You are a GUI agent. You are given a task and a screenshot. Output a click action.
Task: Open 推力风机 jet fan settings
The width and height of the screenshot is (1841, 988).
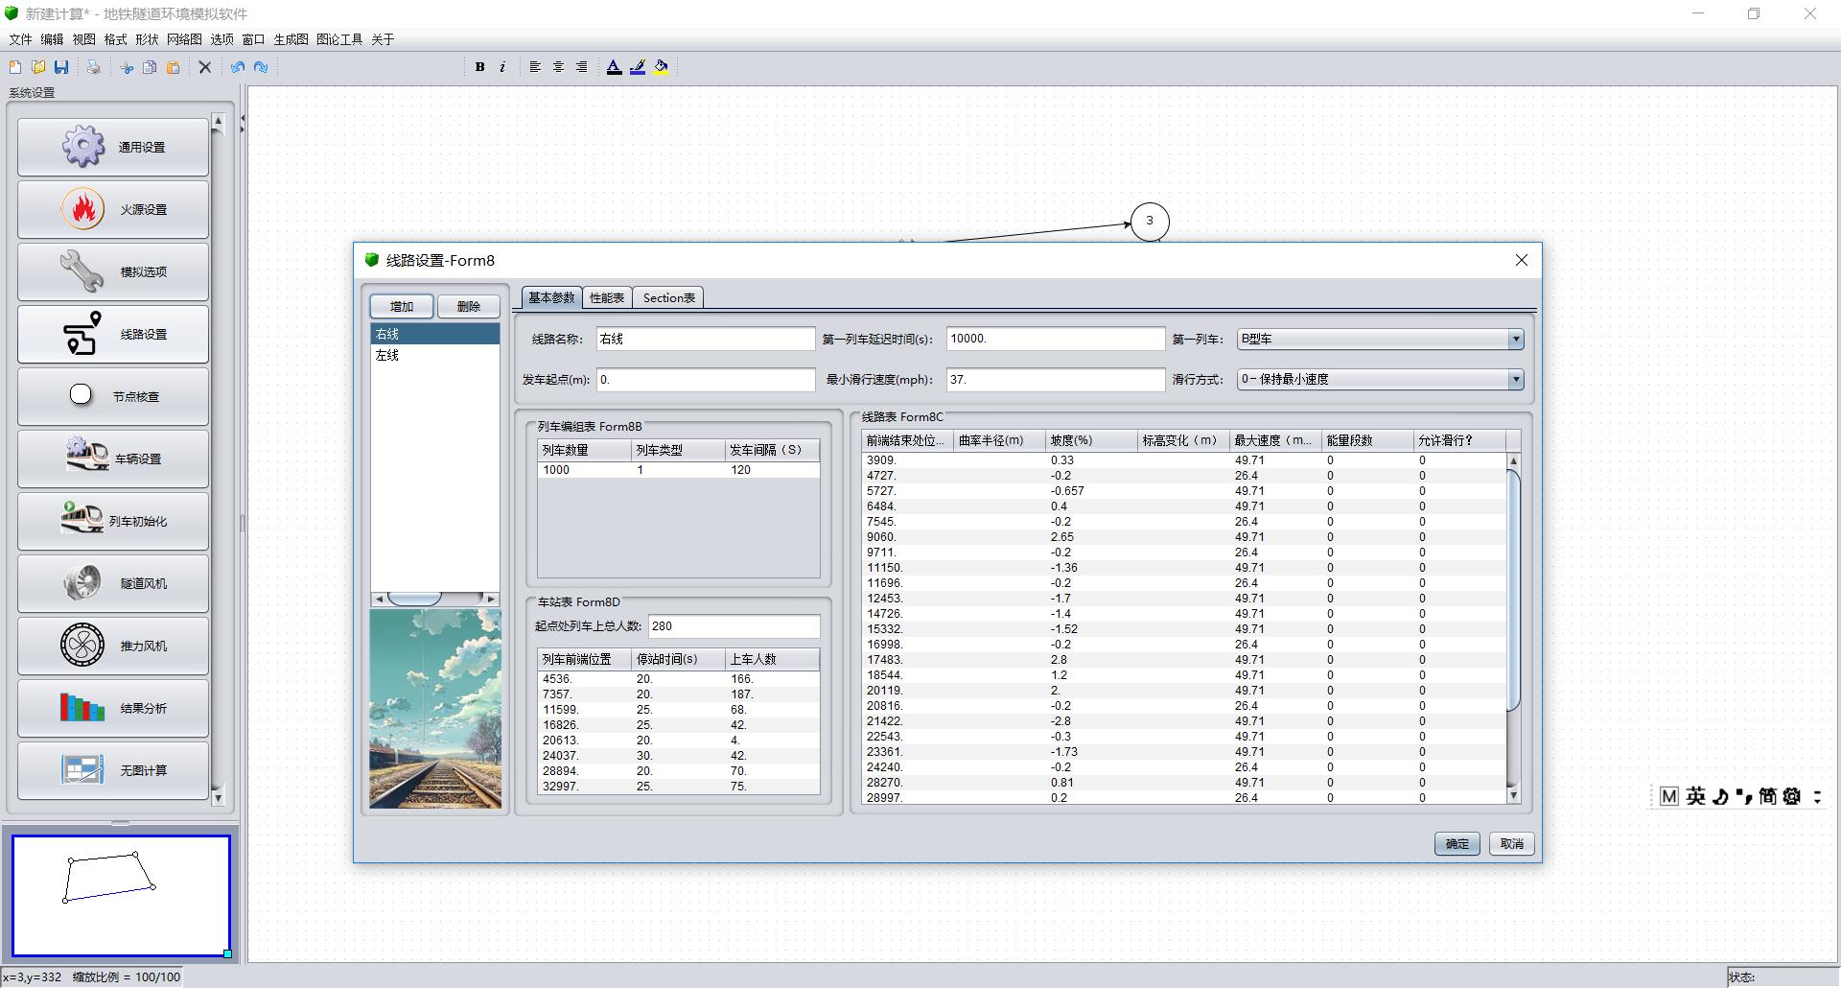[113, 646]
